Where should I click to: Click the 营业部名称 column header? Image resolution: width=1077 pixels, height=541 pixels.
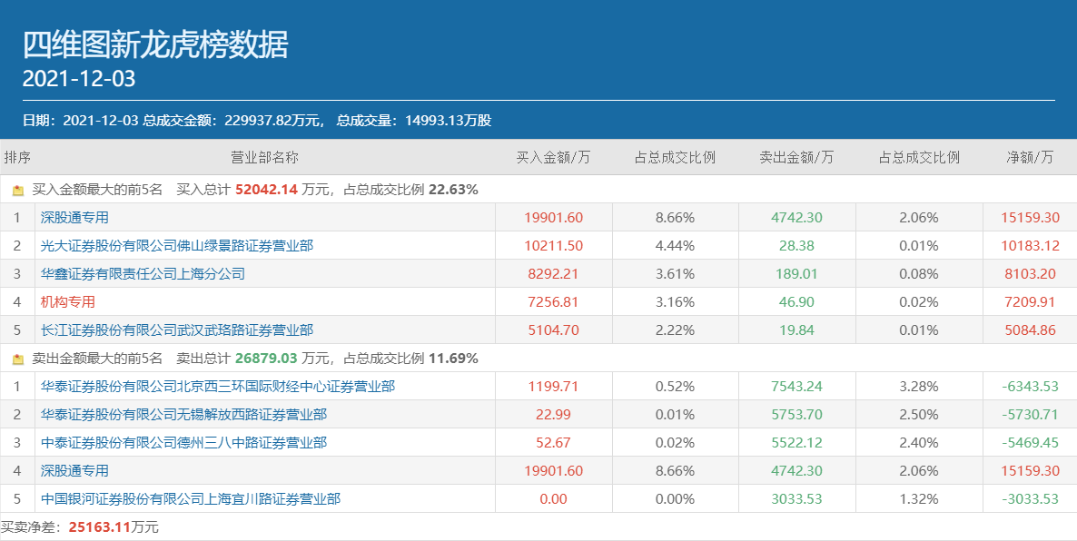point(264,158)
